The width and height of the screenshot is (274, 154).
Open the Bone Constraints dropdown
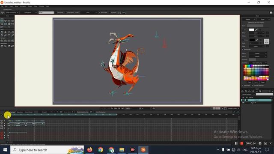[x=12, y=12]
